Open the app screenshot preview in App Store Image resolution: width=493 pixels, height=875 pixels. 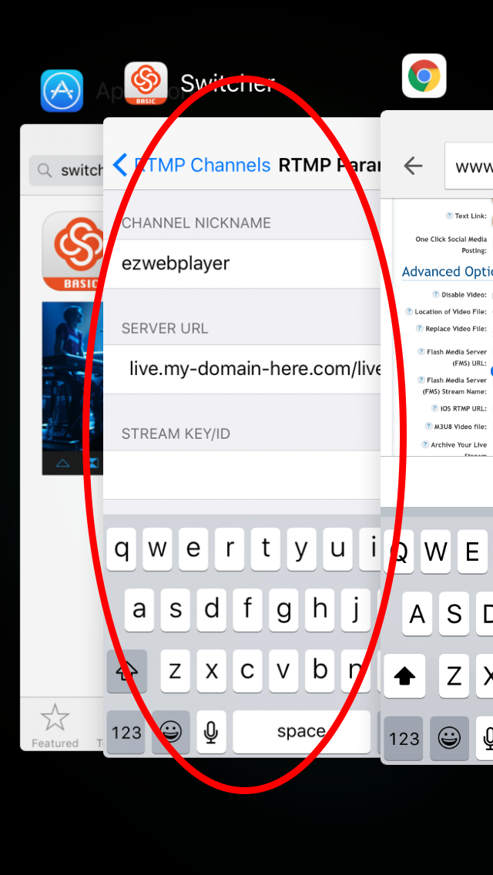click(73, 388)
